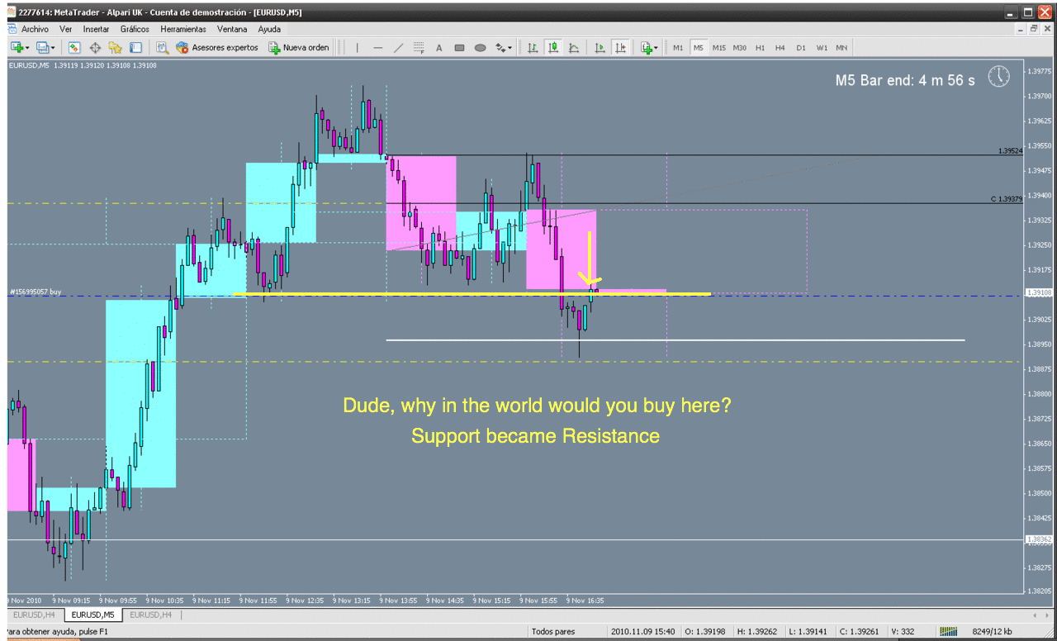
Task: Expand the arrows tool dropdown arrow
Action: pos(510,48)
